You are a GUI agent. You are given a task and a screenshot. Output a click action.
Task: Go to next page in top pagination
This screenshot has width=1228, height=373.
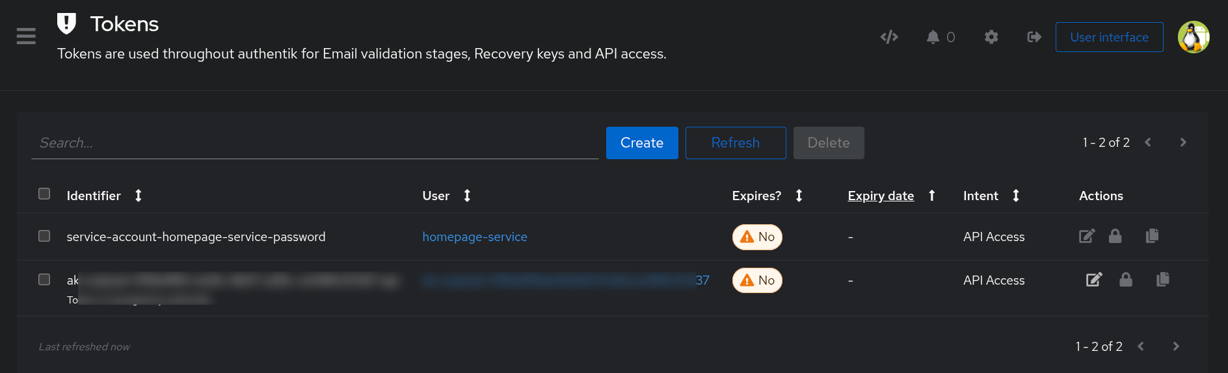1182,142
